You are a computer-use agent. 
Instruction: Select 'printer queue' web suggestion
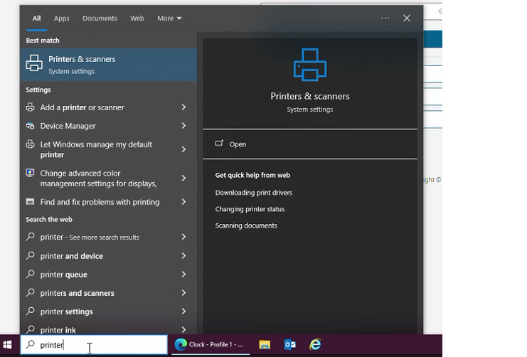pos(63,275)
